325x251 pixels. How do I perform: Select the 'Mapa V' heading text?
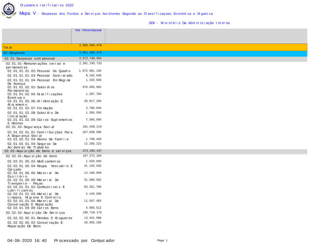(28, 13)
